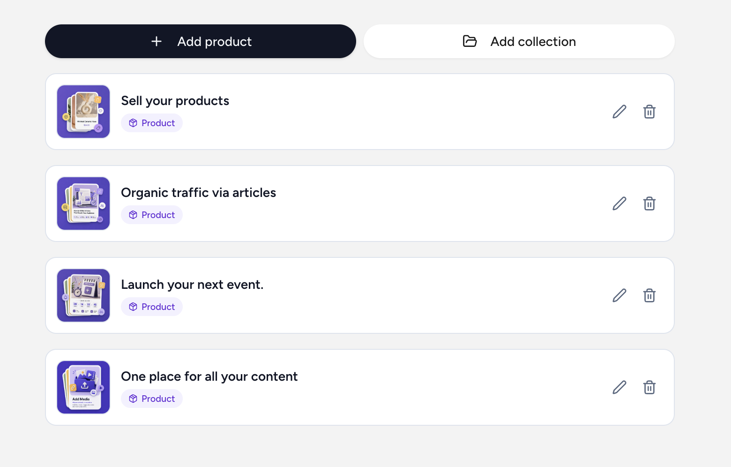Click the plus icon in Add product

pos(157,41)
